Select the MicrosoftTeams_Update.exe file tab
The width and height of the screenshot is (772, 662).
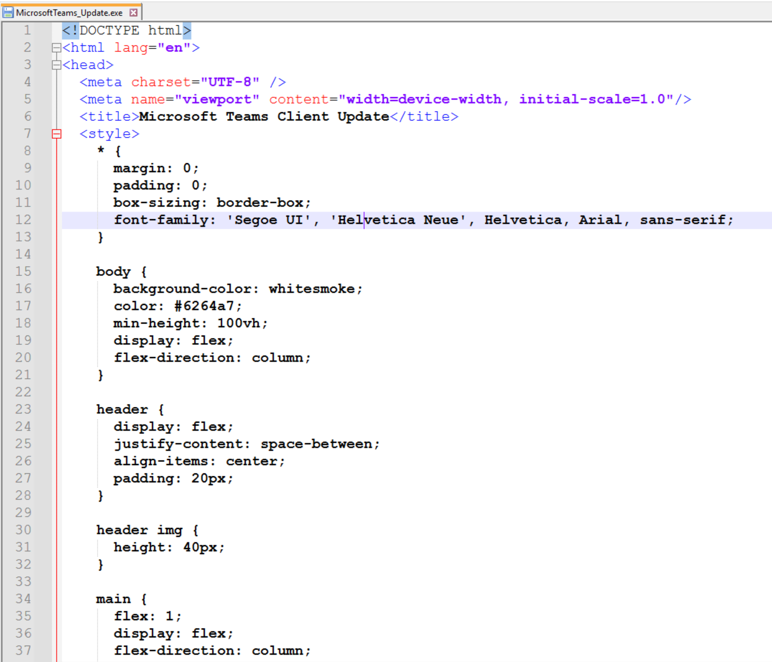[71, 12]
